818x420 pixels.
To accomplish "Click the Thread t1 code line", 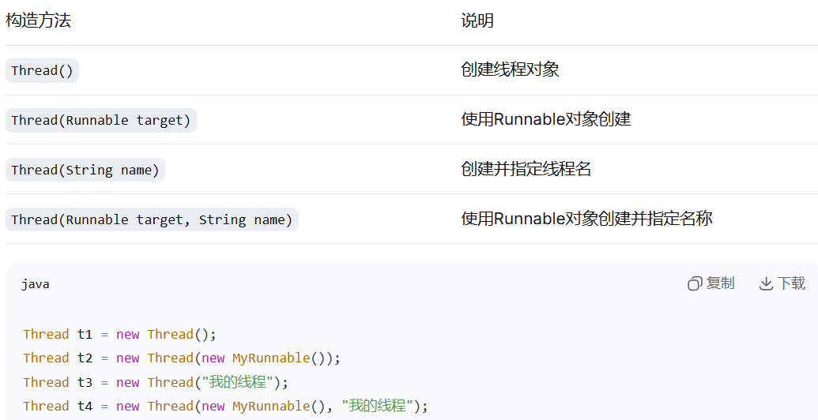I will [119, 334].
